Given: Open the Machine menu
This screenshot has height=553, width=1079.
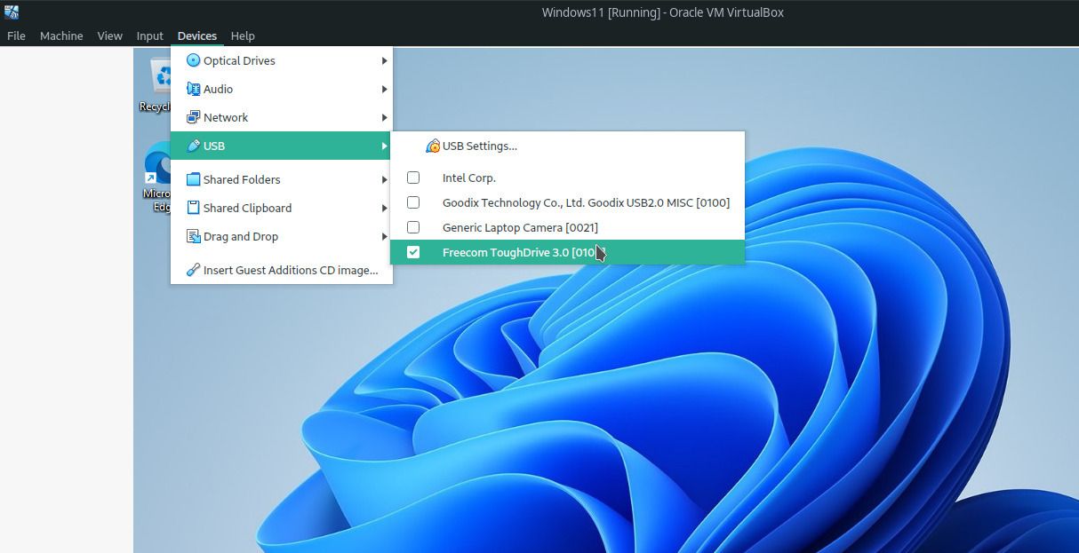Looking at the screenshot, I should coord(61,36).
